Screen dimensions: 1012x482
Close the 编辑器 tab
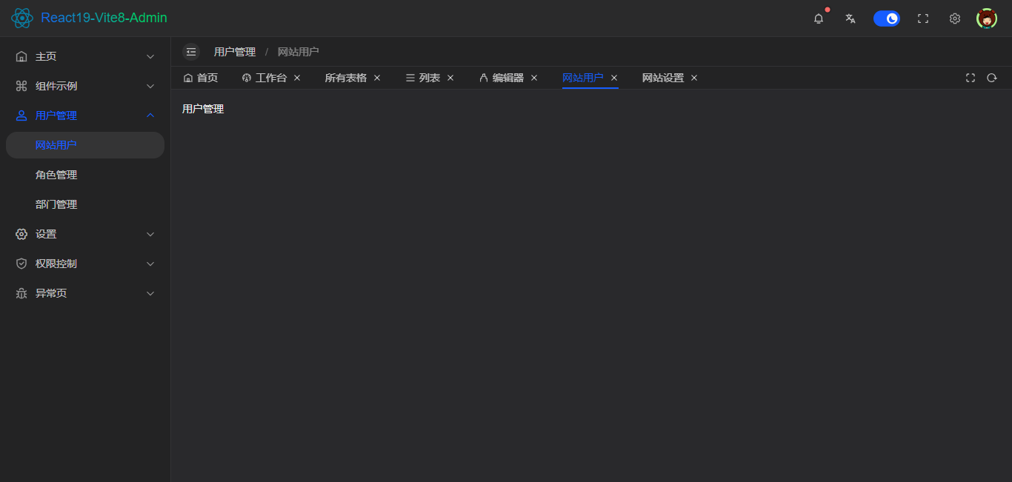534,78
